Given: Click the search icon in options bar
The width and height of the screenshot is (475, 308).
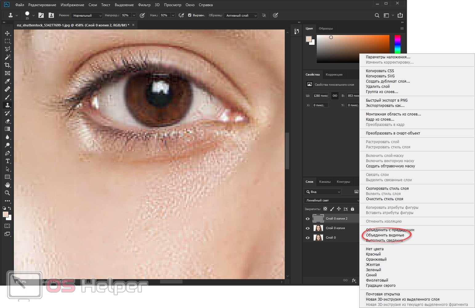Looking at the screenshot, I should point(377,15).
